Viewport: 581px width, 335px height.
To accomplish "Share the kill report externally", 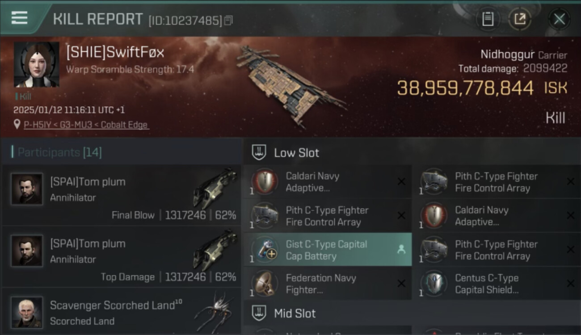I will tap(520, 19).
